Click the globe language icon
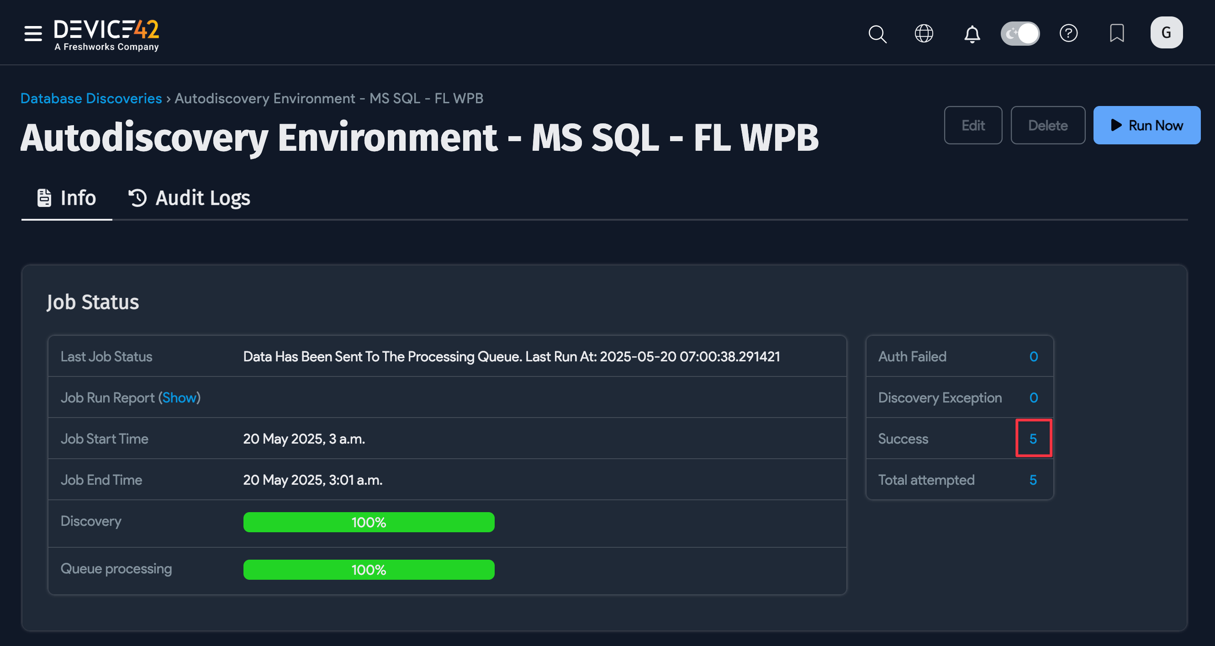1215x646 pixels. (924, 33)
